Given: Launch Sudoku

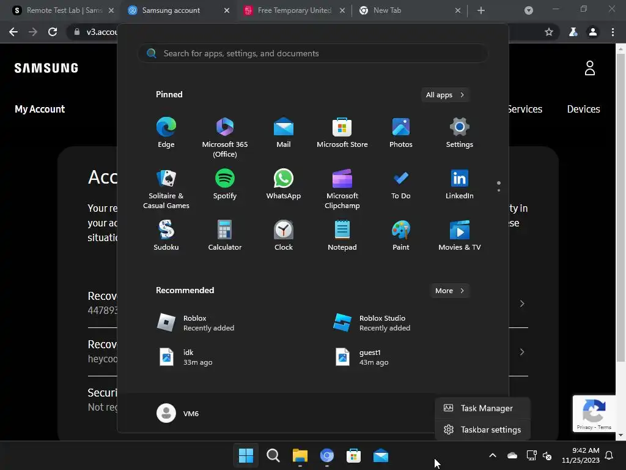Looking at the screenshot, I should [x=166, y=236].
